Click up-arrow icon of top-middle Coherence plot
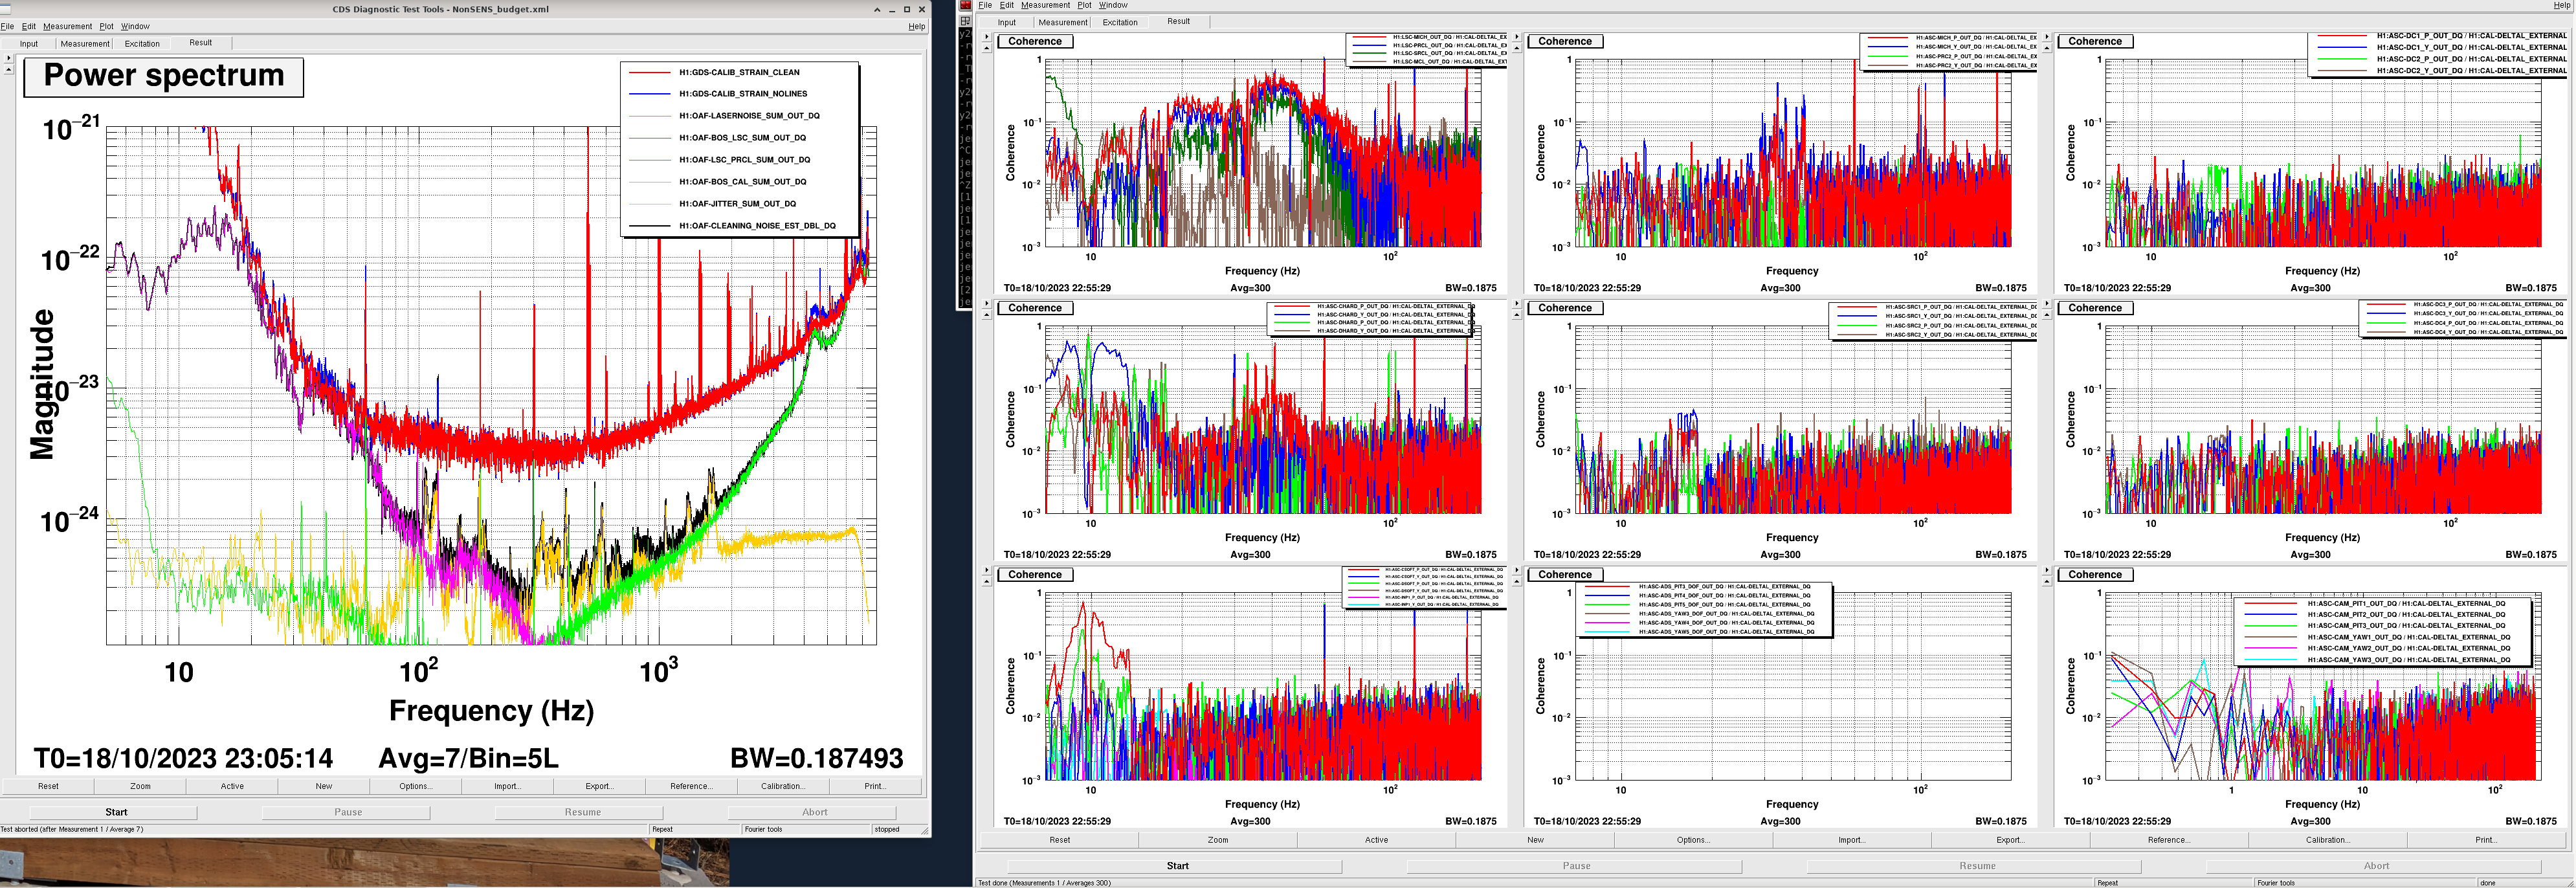The width and height of the screenshot is (2576, 888). tap(1516, 48)
